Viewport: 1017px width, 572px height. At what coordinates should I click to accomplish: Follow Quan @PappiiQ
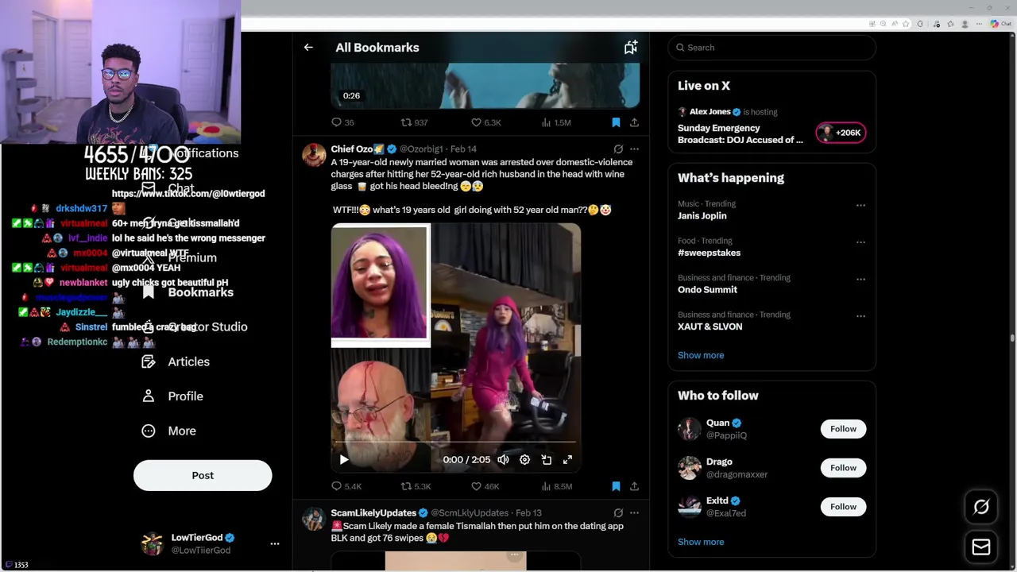coord(843,429)
